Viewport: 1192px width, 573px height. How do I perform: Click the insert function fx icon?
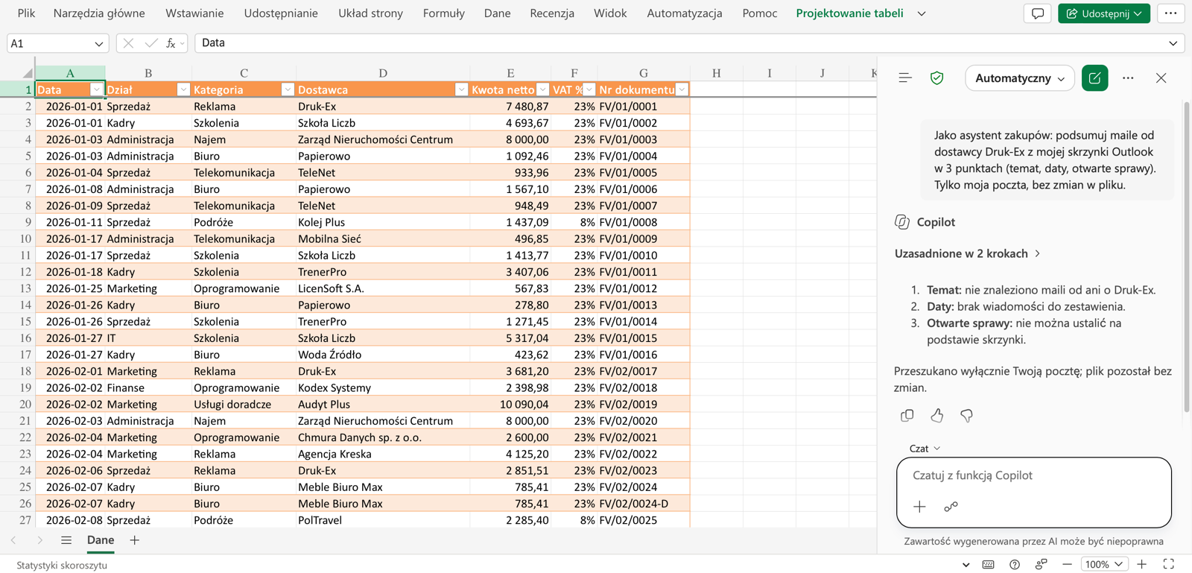coord(171,43)
